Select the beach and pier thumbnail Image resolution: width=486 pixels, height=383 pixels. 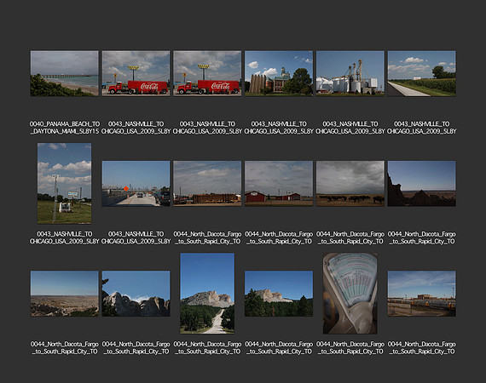[x=65, y=74]
